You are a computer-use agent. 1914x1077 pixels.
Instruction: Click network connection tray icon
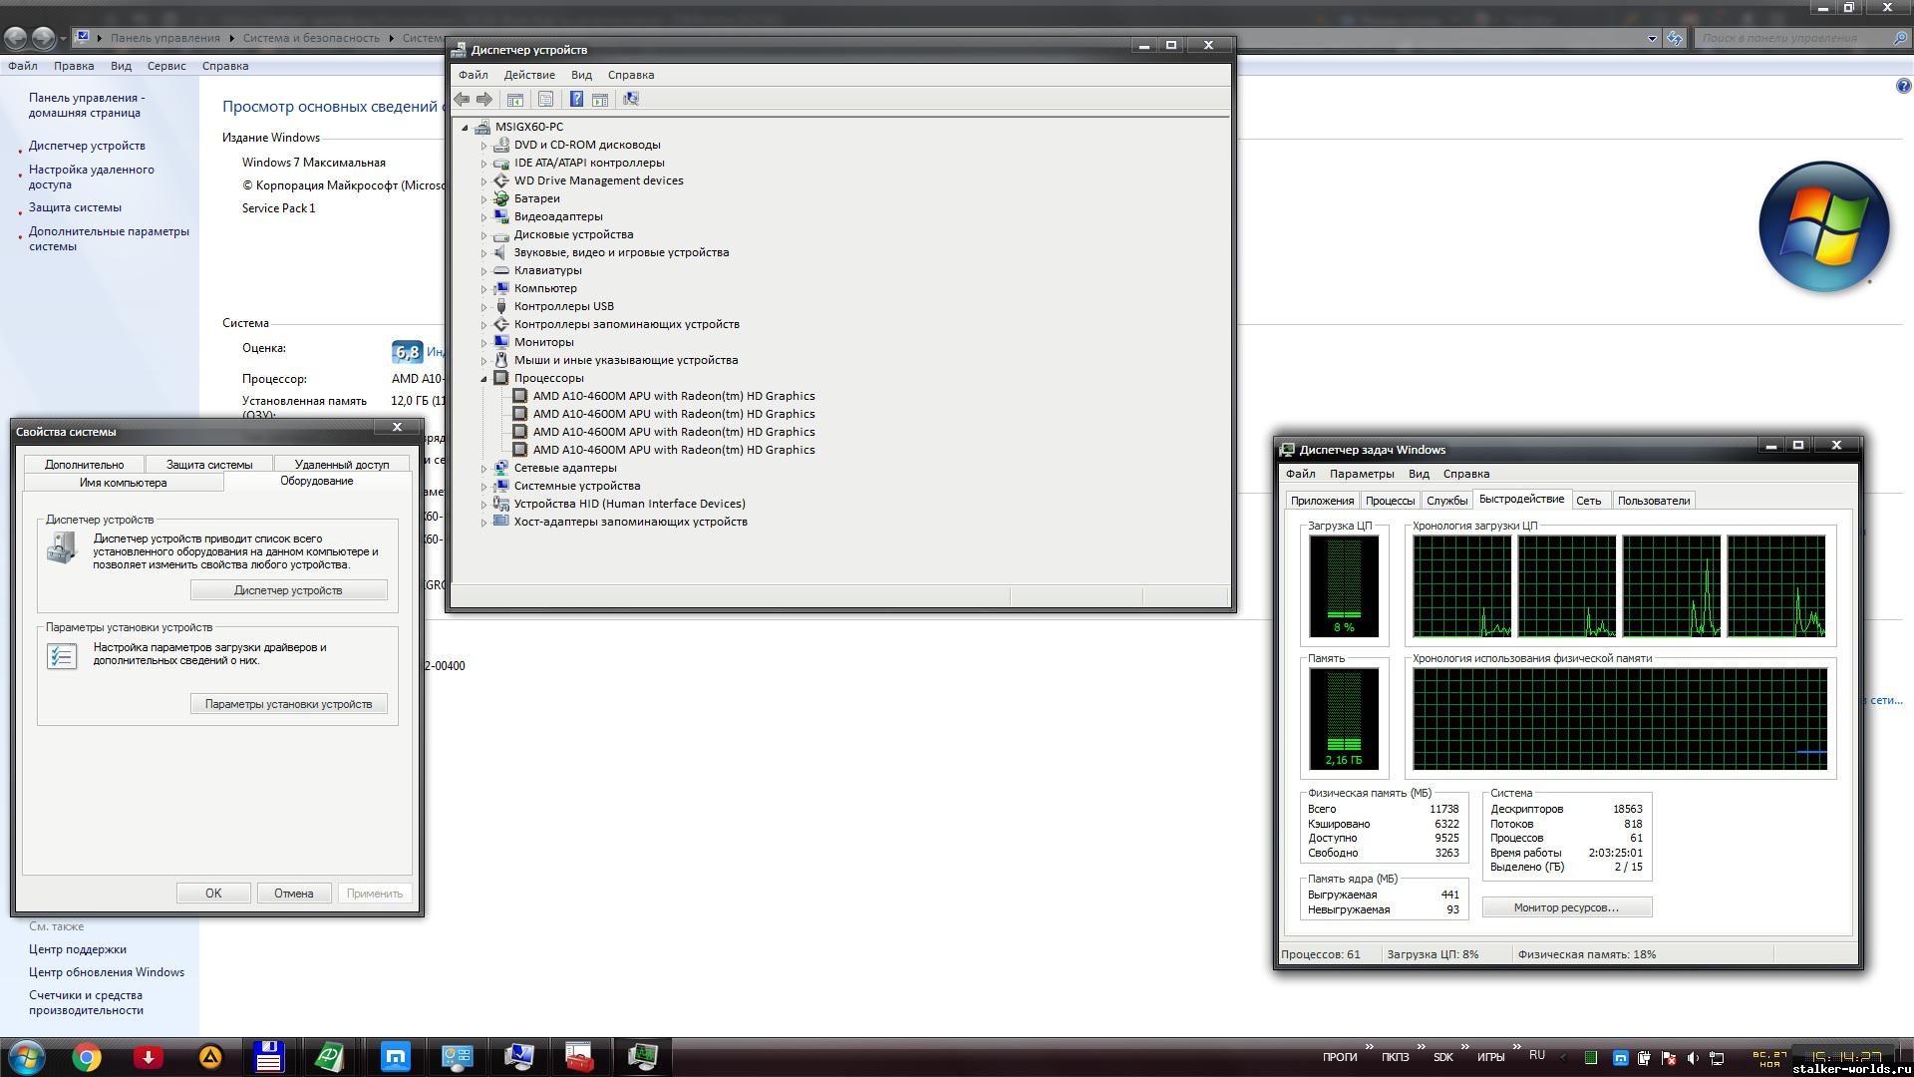pos(1717,1057)
